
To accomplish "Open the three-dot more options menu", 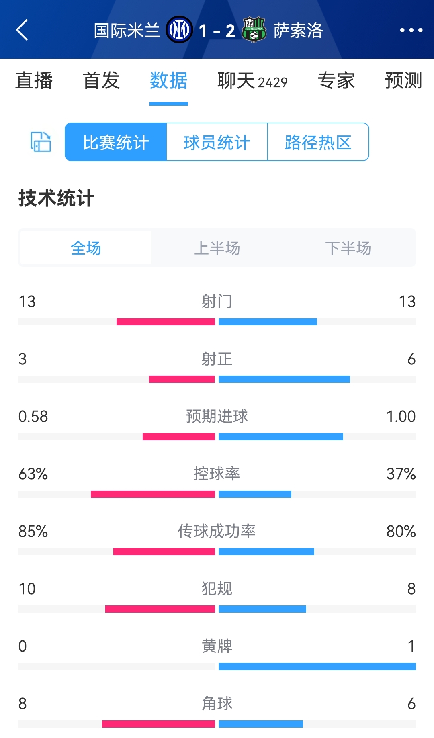I will [411, 30].
